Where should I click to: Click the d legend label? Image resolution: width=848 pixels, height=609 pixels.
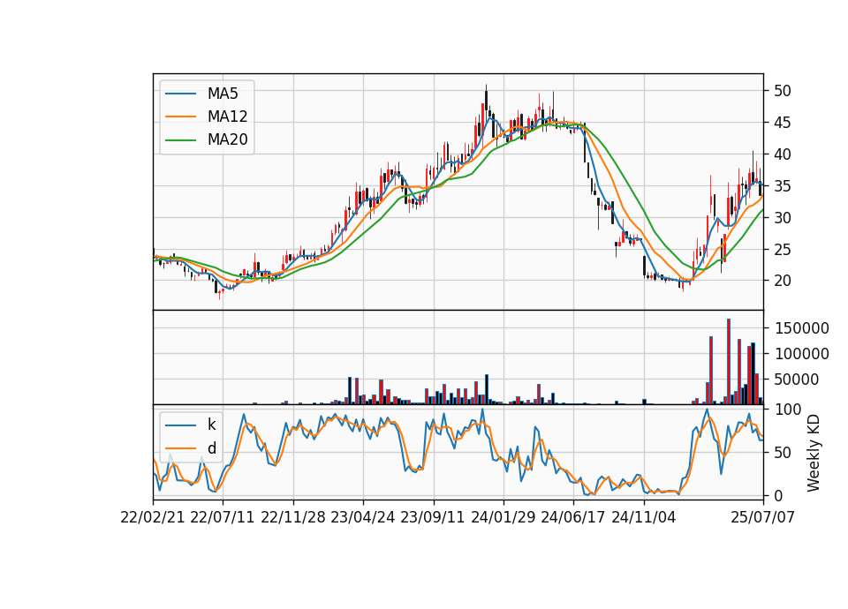coord(211,448)
